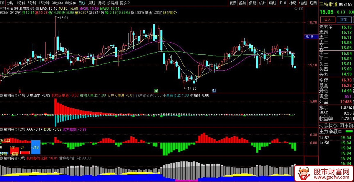Screen dimensions: 354x182
Task: Open F10 company information
Action: coord(283,3)
